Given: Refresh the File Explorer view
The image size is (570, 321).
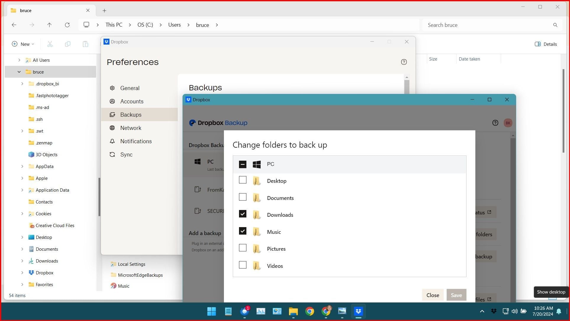Looking at the screenshot, I should [67, 25].
